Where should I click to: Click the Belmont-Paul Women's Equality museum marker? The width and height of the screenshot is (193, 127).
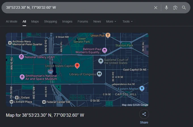[x=105, y=50]
